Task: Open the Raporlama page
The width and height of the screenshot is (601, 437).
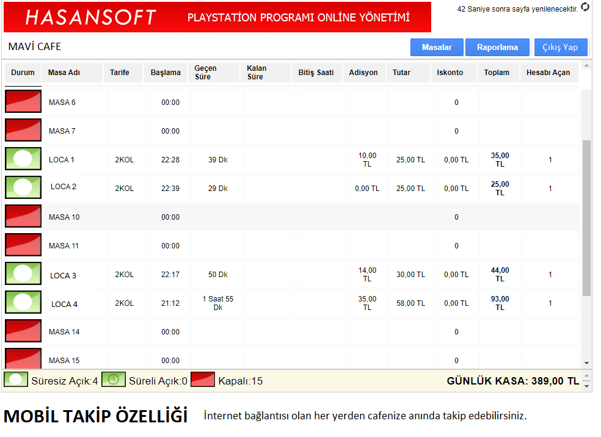Action: click(497, 47)
